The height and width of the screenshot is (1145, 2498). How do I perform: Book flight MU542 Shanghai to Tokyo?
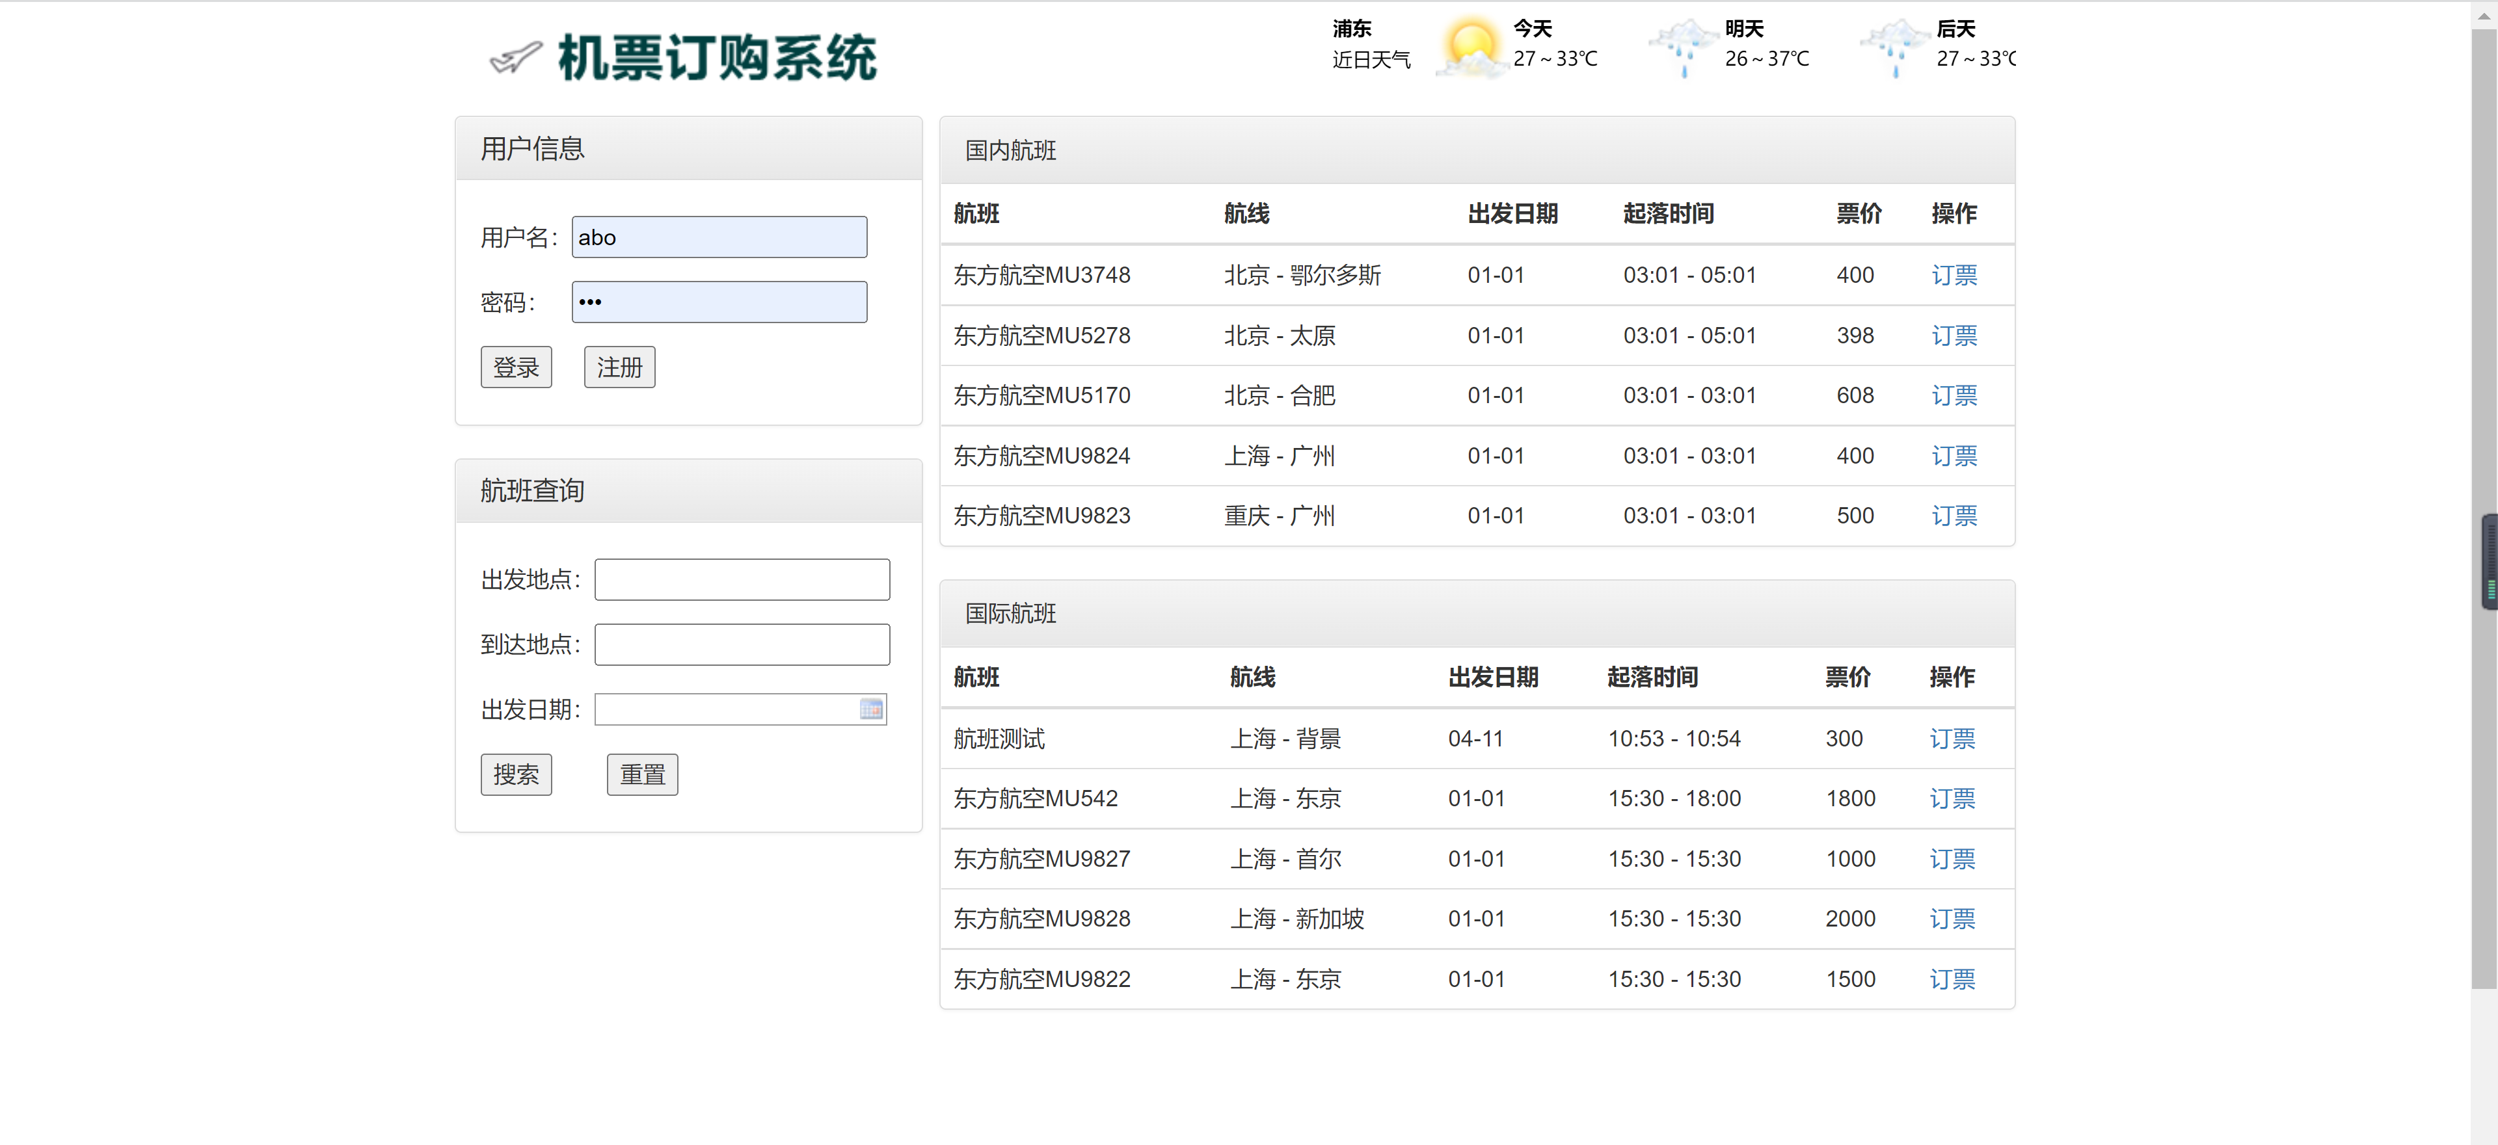coord(1952,799)
